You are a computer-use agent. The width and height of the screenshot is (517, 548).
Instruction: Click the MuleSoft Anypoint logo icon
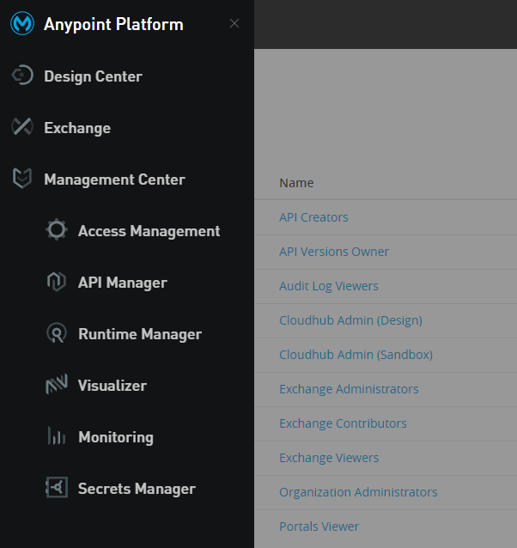tap(22, 24)
